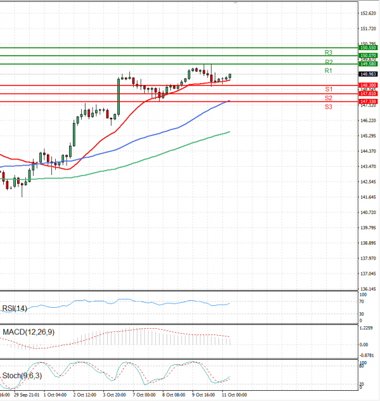The height and width of the screenshot is (401, 380).
Task: Select the 149.580 resistance price tag
Action: coord(368,64)
